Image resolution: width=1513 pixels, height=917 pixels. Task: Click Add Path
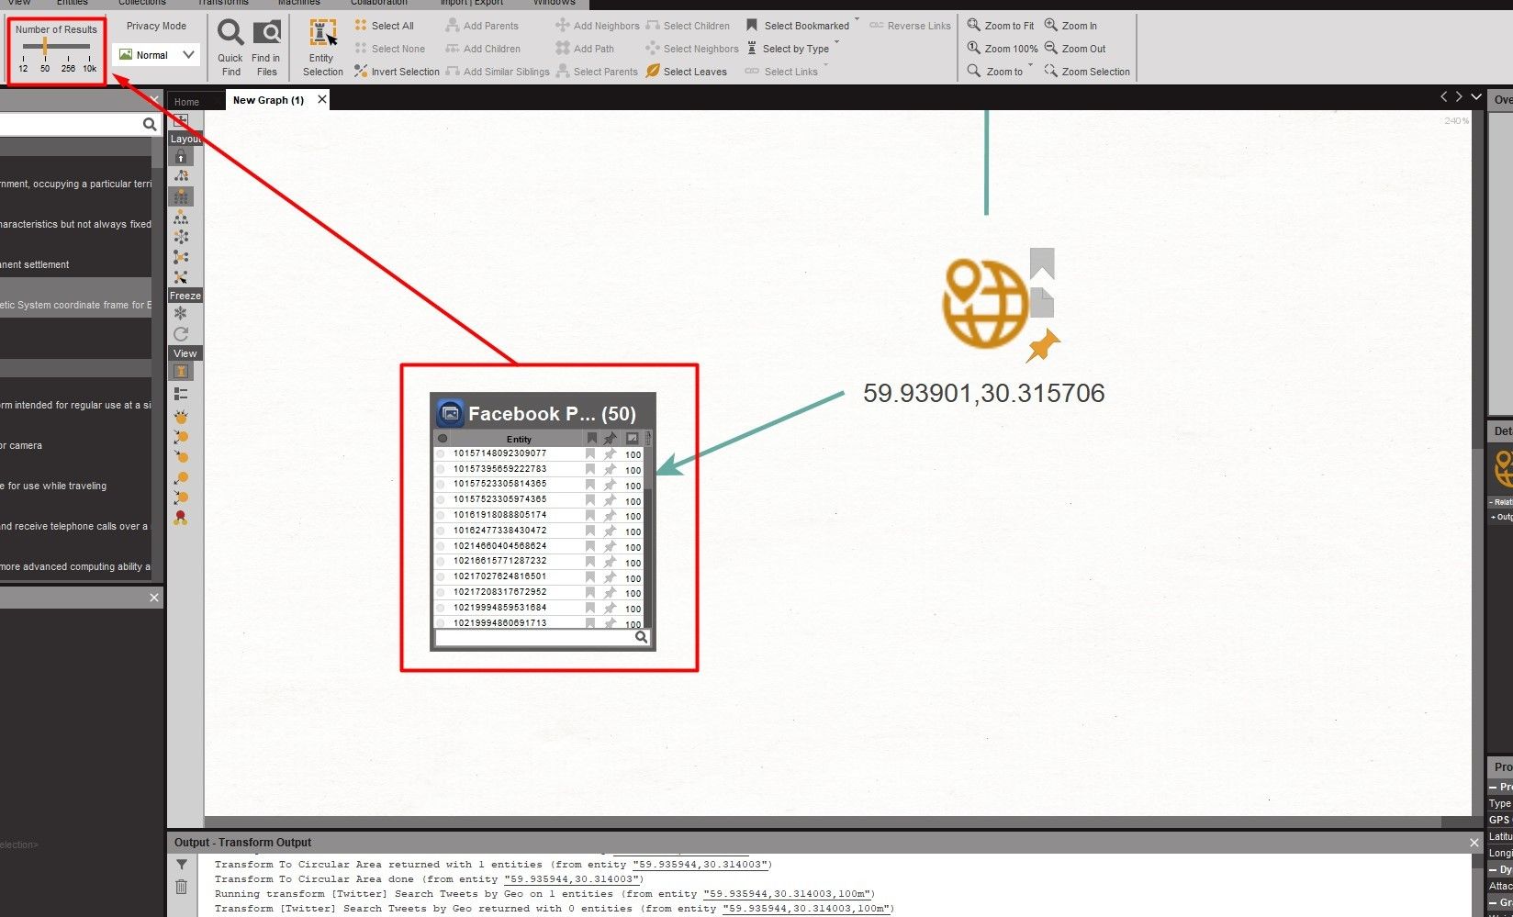click(585, 49)
